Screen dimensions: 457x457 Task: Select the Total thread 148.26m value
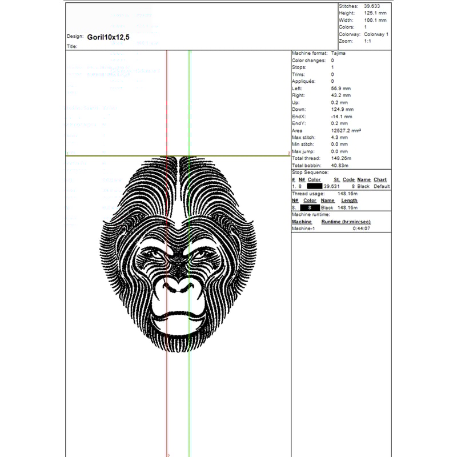(x=341, y=158)
